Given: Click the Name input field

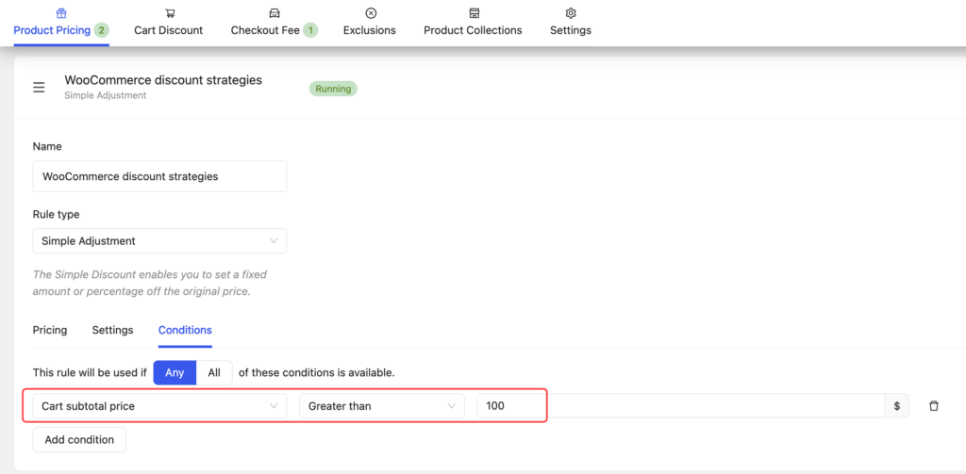Looking at the screenshot, I should point(159,176).
